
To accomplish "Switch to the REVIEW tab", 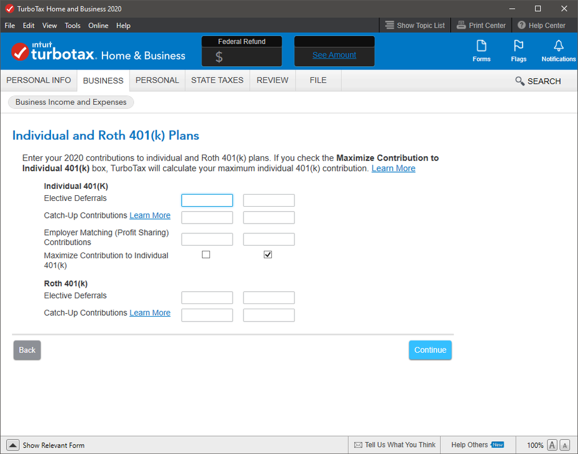I will tap(273, 80).
